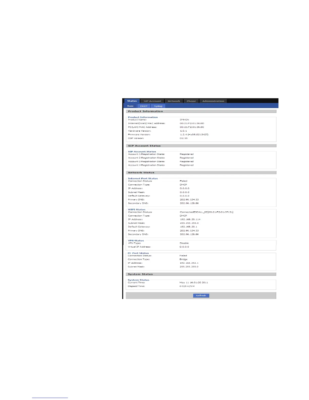The height and width of the screenshot is (400, 309).
Task: Open the Status main tab
Action: click(x=132, y=101)
